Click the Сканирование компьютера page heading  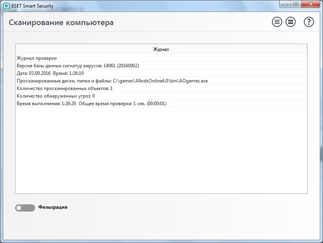[61, 22]
